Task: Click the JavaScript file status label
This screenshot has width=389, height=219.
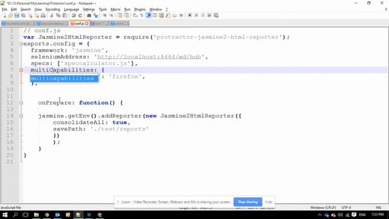Action: [x=11, y=207]
